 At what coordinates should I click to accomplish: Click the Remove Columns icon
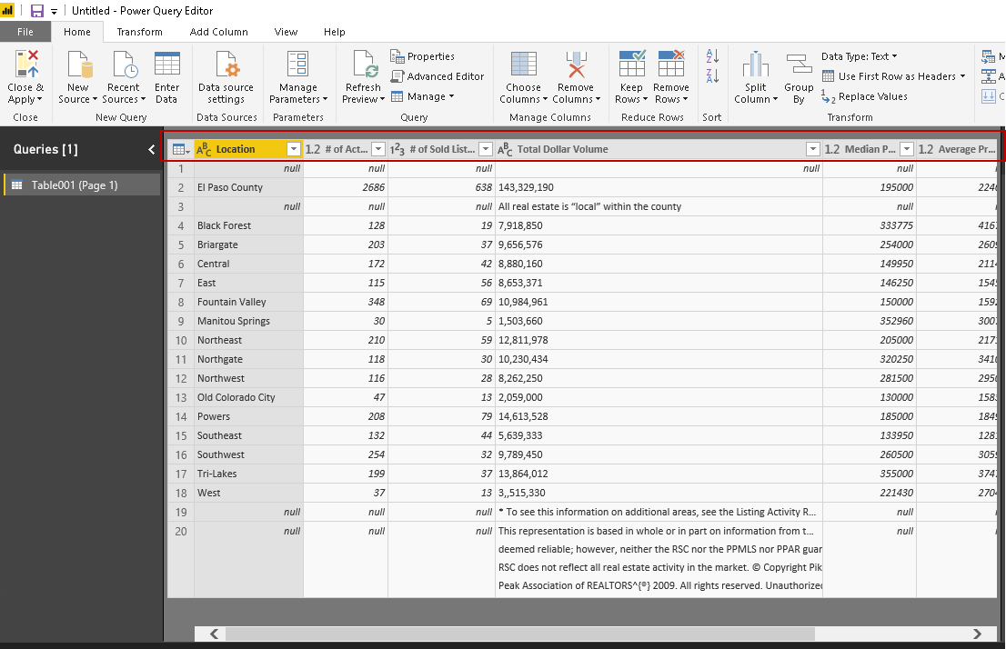[x=576, y=66]
